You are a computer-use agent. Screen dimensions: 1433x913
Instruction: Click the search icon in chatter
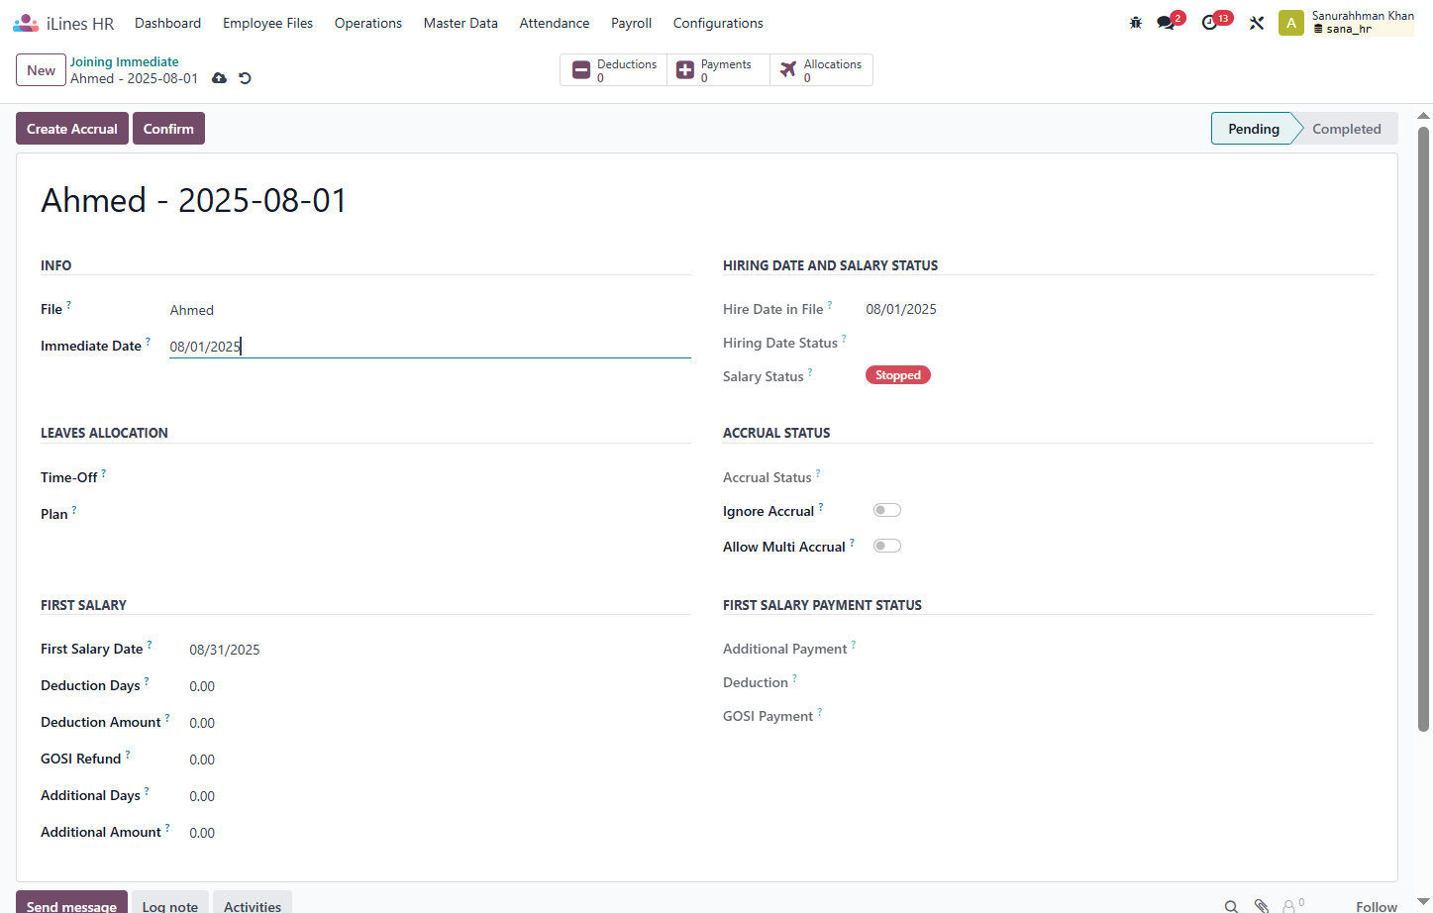(1231, 906)
